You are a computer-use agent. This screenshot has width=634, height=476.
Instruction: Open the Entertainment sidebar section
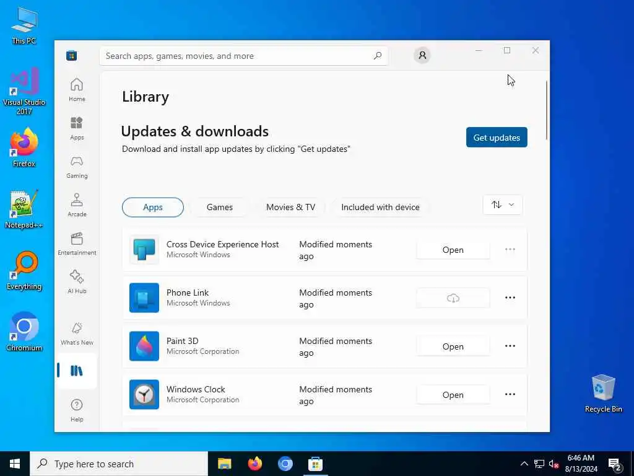click(x=77, y=244)
